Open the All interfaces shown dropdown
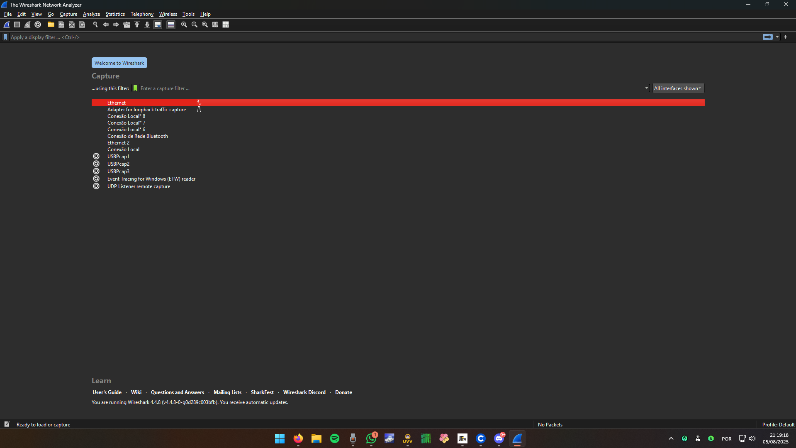The height and width of the screenshot is (448, 796). click(678, 88)
